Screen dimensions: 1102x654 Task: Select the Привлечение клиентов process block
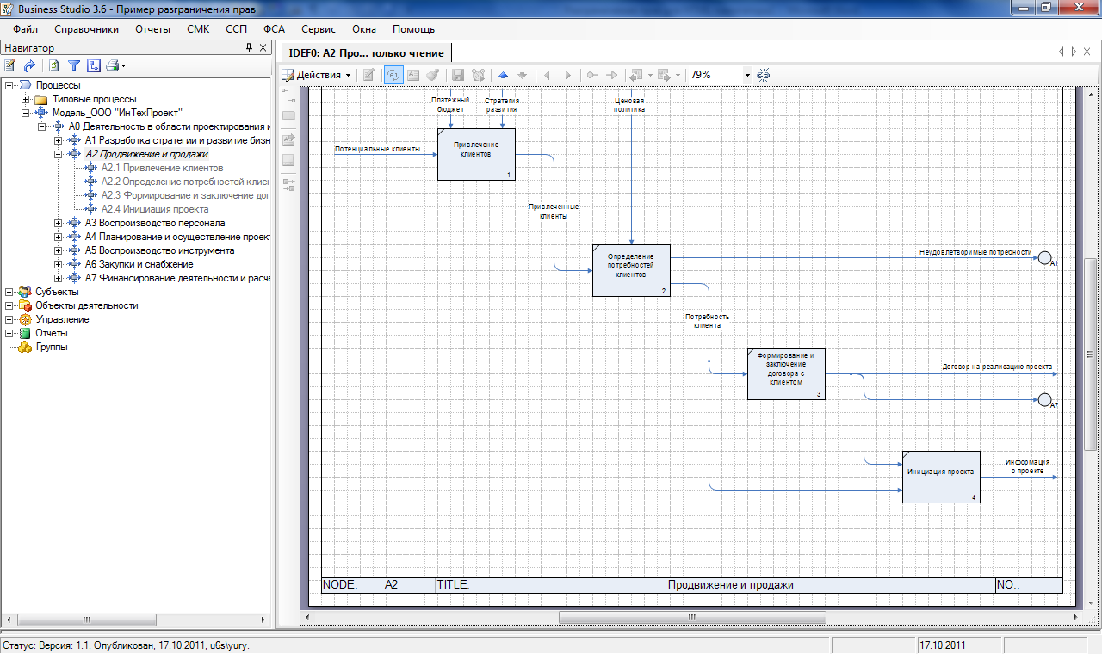[x=476, y=155]
